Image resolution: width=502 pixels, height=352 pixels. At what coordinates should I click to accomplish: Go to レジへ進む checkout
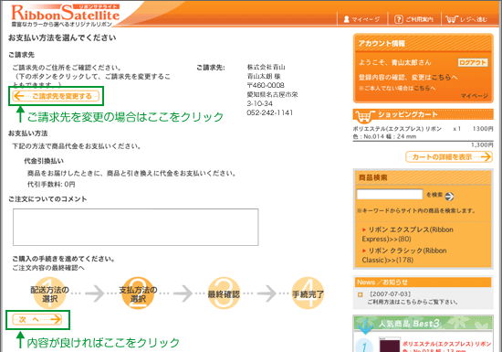click(466, 19)
